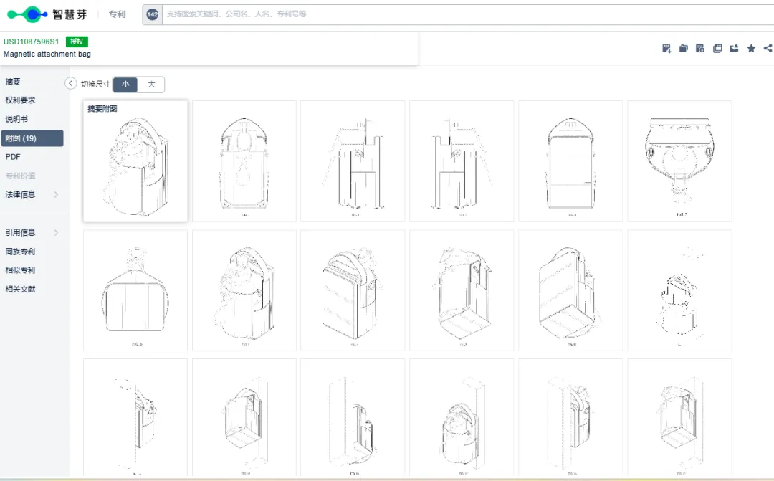The width and height of the screenshot is (774, 481).
Task: Open thumbnail of wide bag with bottle neck
Action: click(135, 290)
